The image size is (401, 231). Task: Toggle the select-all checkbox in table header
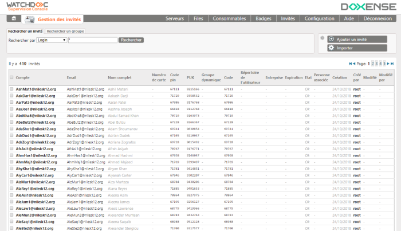11,77
